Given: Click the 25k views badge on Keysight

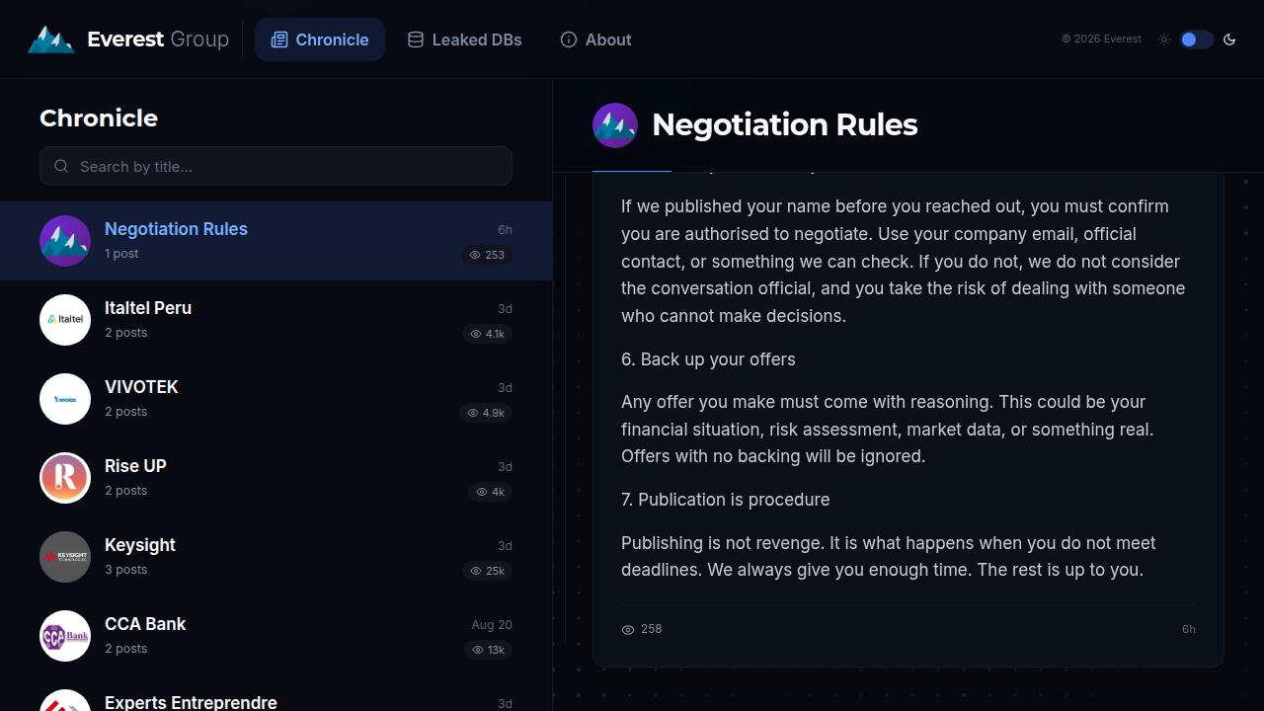Looking at the screenshot, I should [x=487, y=571].
